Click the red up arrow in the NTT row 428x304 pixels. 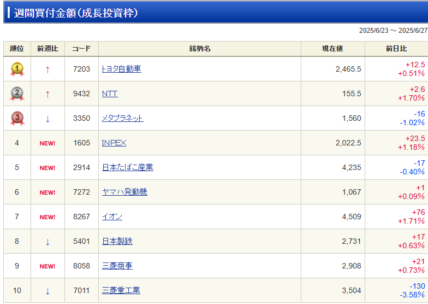(x=47, y=95)
